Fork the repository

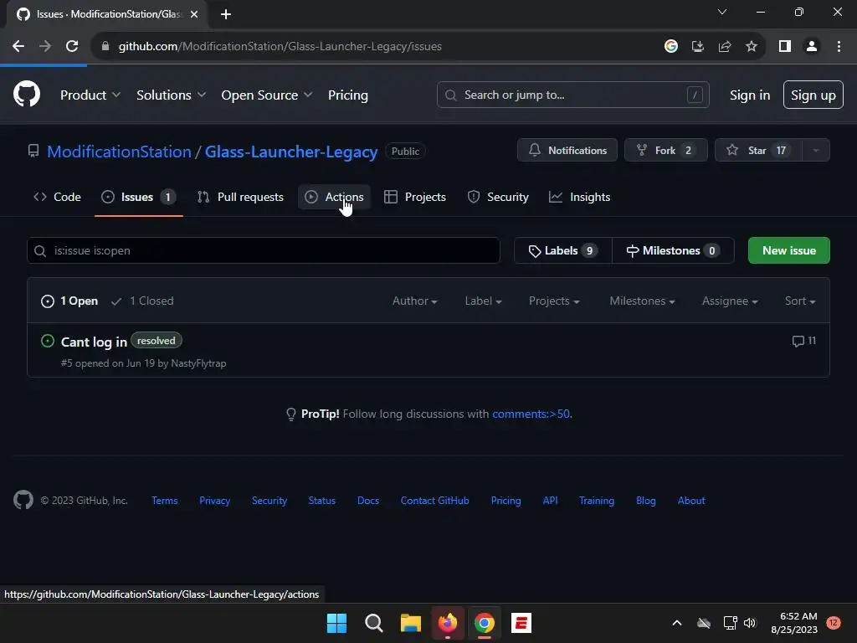click(x=665, y=151)
